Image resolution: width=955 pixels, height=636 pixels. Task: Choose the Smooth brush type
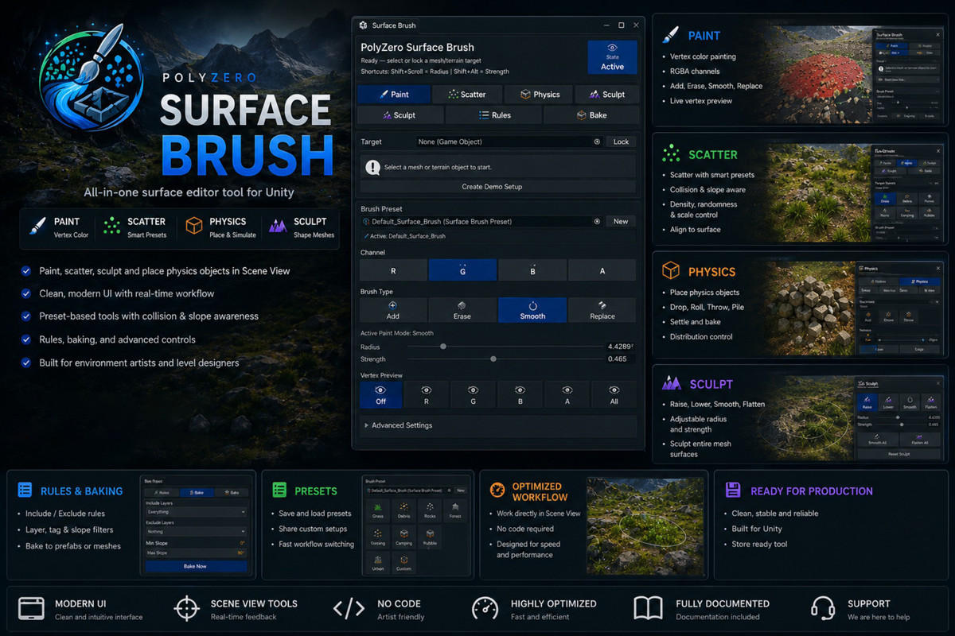(x=532, y=310)
